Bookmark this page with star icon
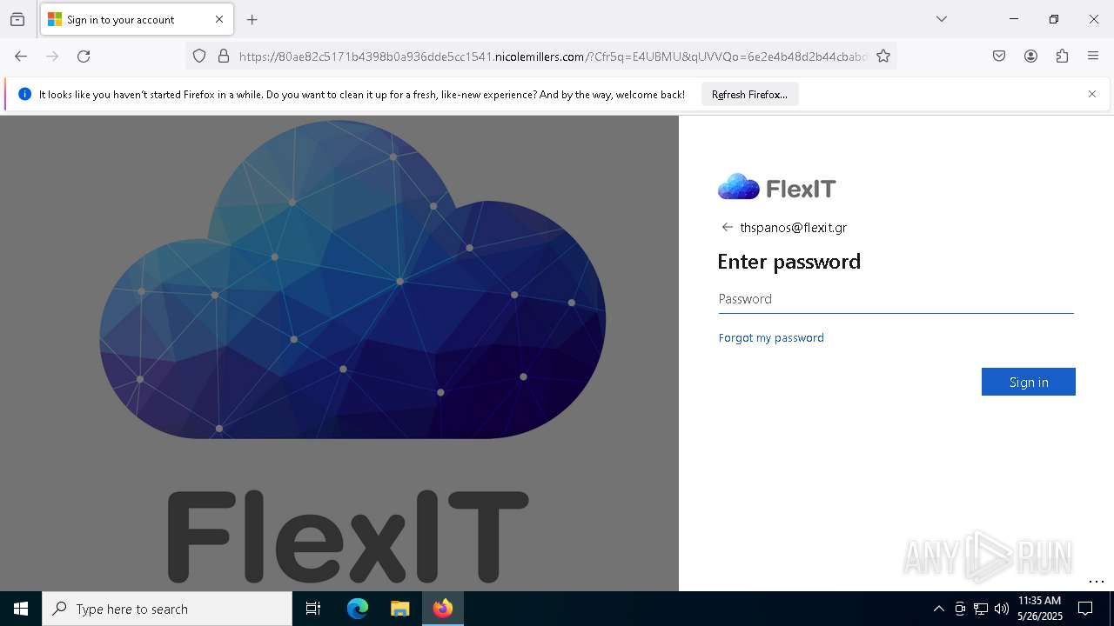Image resolution: width=1114 pixels, height=626 pixels. point(883,57)
